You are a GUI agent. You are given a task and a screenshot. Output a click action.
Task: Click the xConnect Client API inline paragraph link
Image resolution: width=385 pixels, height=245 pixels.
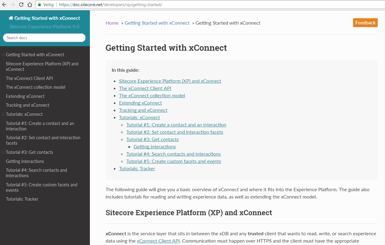pyautogui.click(x=158, y=241)
